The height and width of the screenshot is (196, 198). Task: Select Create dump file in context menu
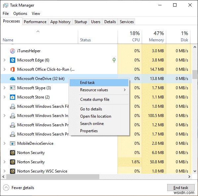pyautogui.click(x=99, y=99)
